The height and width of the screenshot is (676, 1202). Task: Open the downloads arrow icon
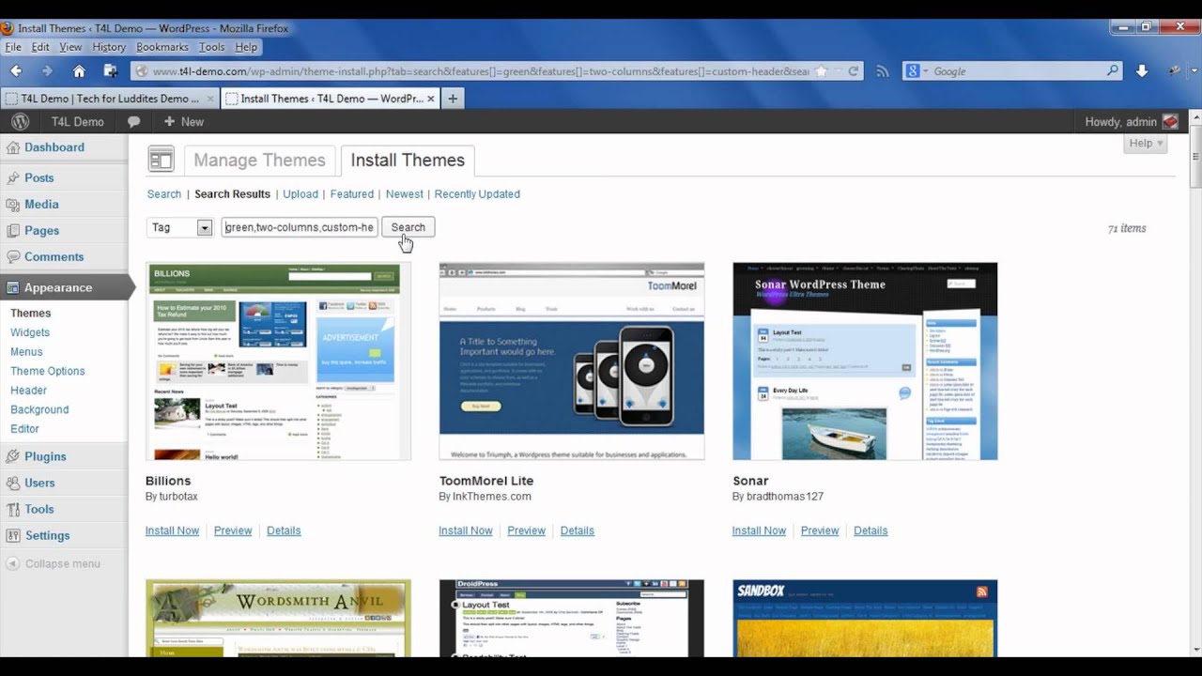[1142, 71]
